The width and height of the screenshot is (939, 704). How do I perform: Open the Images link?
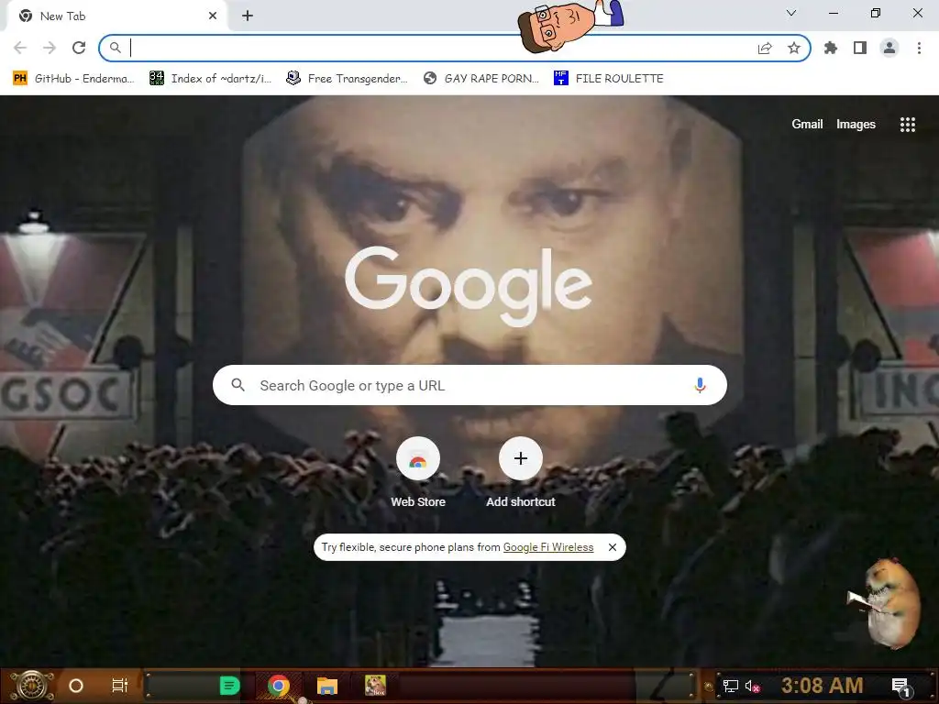tap(856, 124)
